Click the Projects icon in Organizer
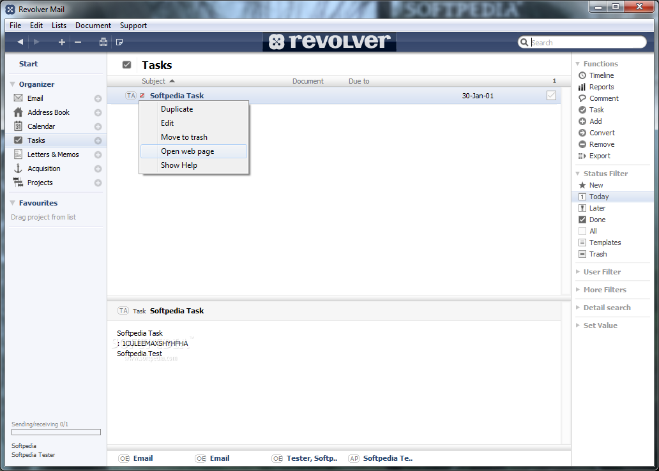The height and width of the screenshot is (471, 659). coord(18,183)
